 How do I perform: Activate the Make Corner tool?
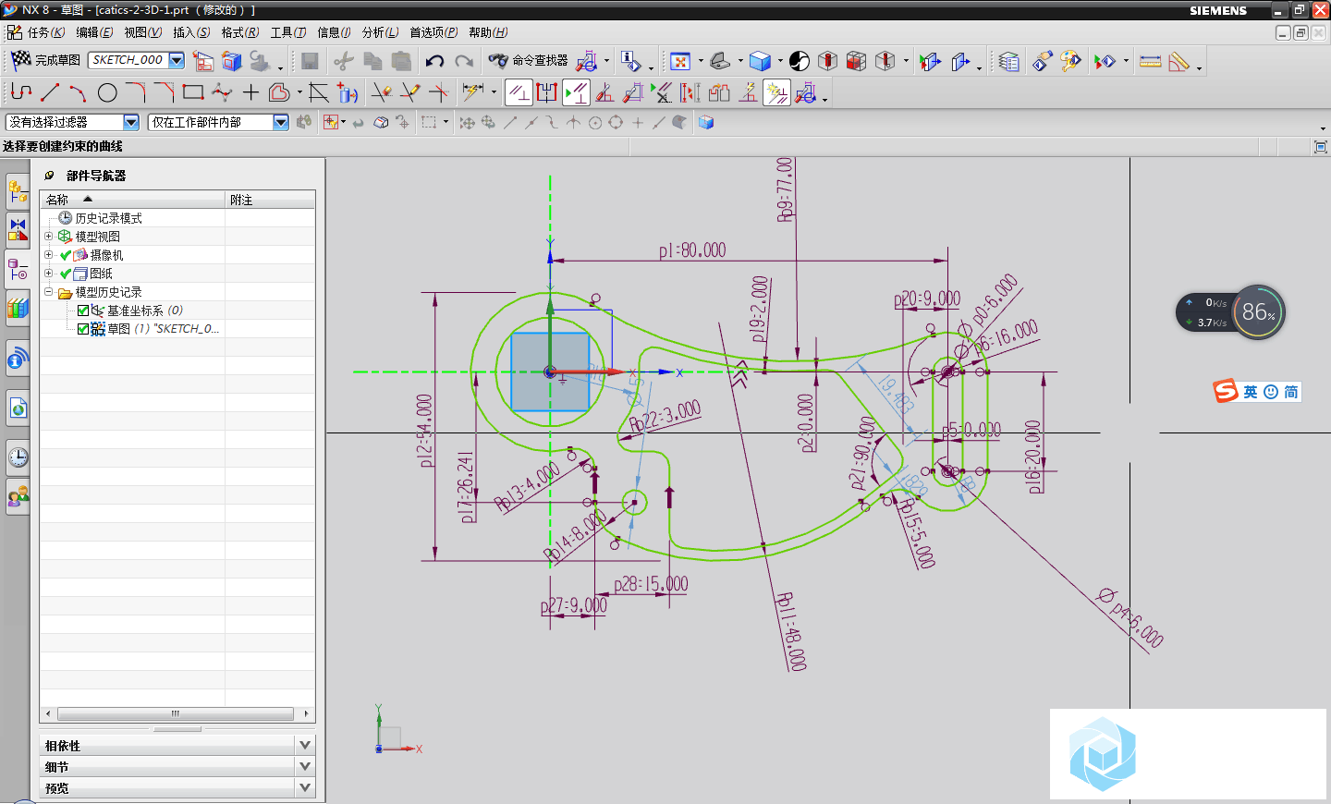pyautogui.click(x=439, y=92)
